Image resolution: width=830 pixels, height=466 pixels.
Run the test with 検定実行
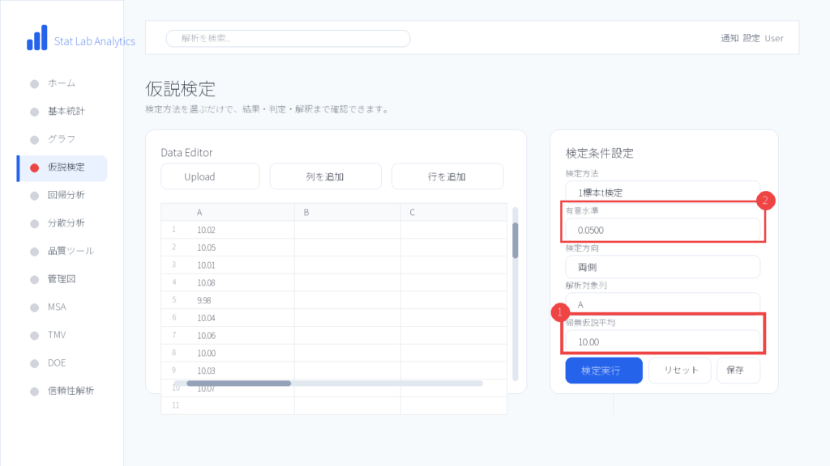point(604,371)
